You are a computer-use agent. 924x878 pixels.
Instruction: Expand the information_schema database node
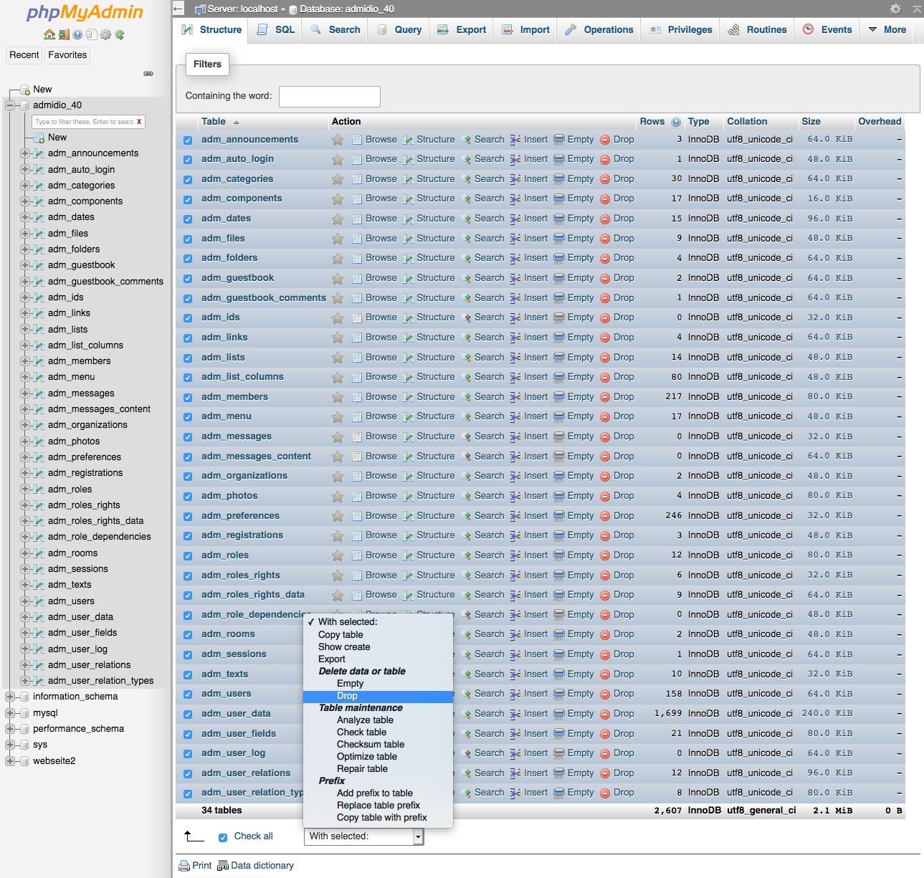point(10,697)
